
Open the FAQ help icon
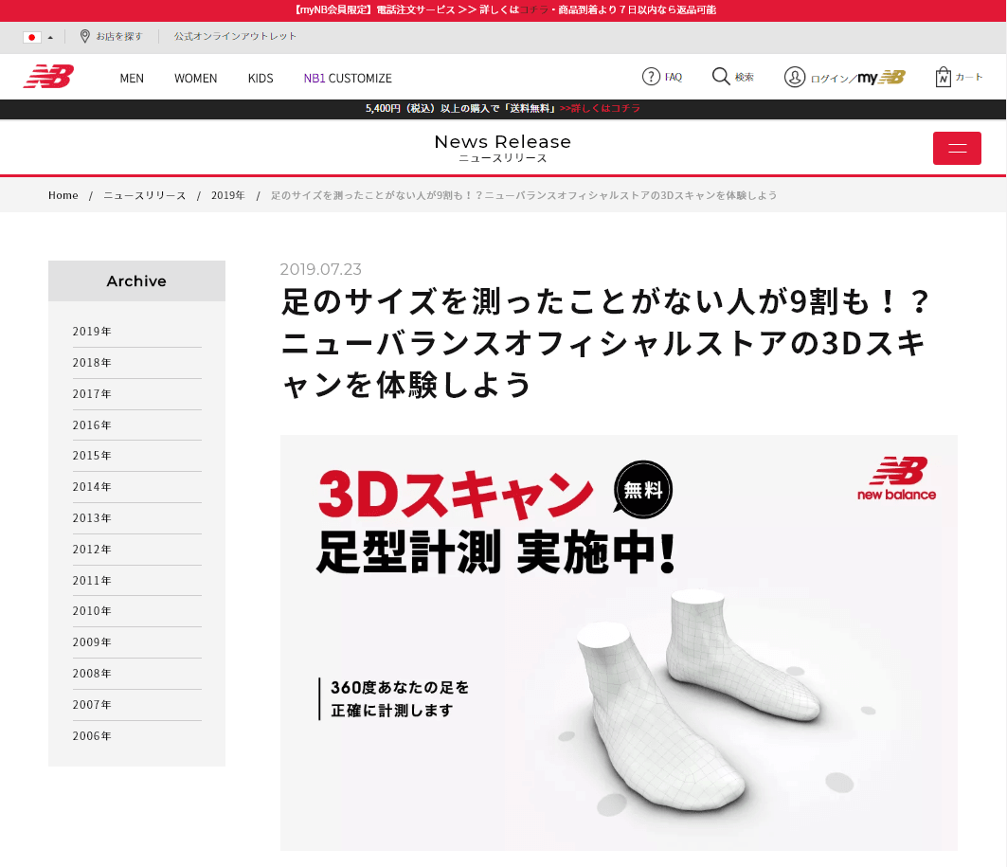click(x=651, y=77)
